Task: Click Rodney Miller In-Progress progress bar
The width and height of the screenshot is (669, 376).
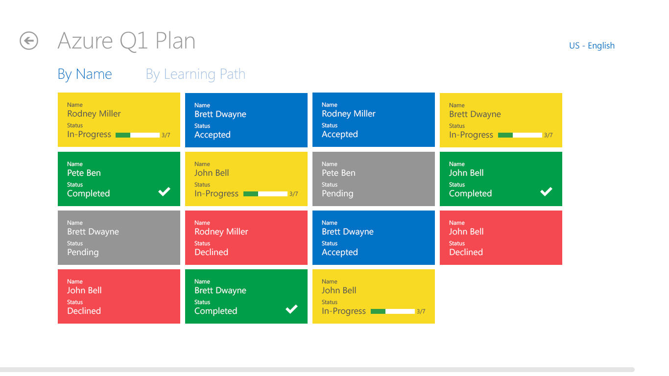Action: point(138,135)
